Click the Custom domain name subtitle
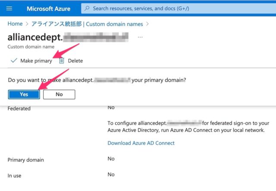This screenshot has height=191, width=276. (x=31, y=47)
